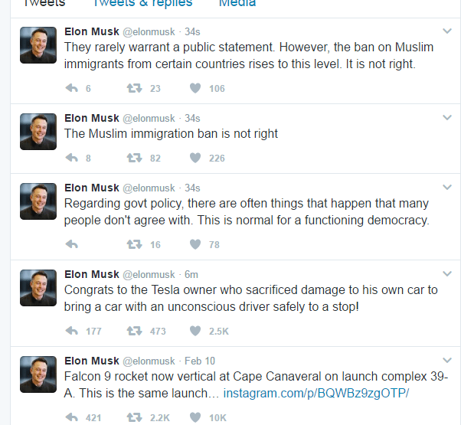461x425 pixels.
Task: Switch to the Media tab
Action: 237,4
